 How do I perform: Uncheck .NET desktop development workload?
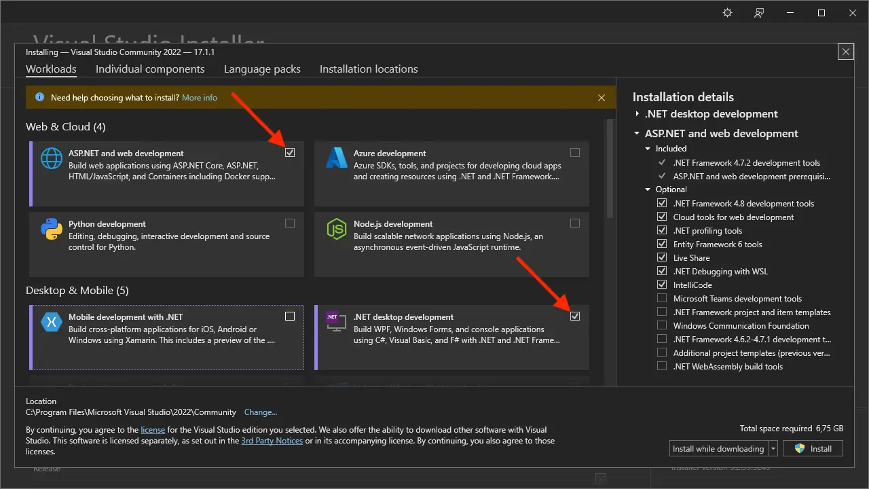pos(575,316)
